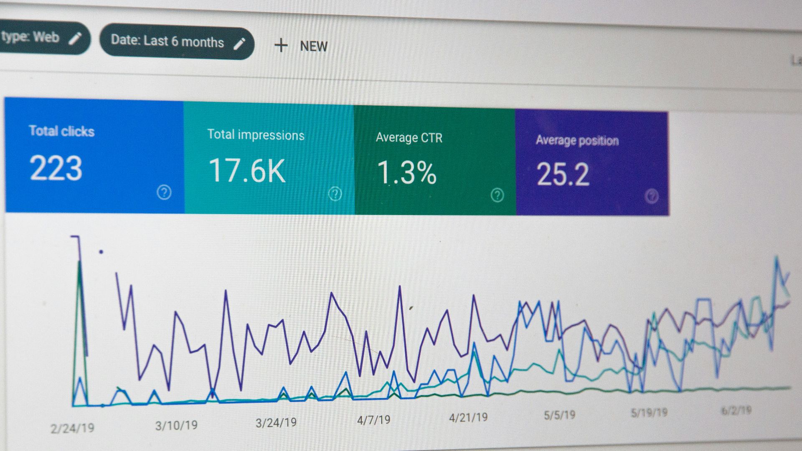Select NEW to add a comparison filter
The image size is (802, 451).
coord(313,46)
